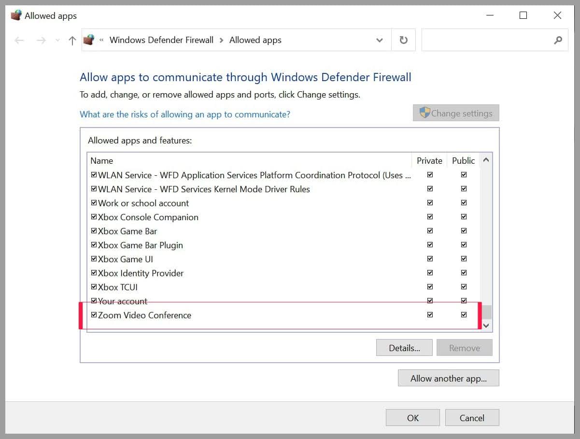Toggle Public for Xbox Identity Provider
This screenshot has width=580, height=439.
pos(464,273)
